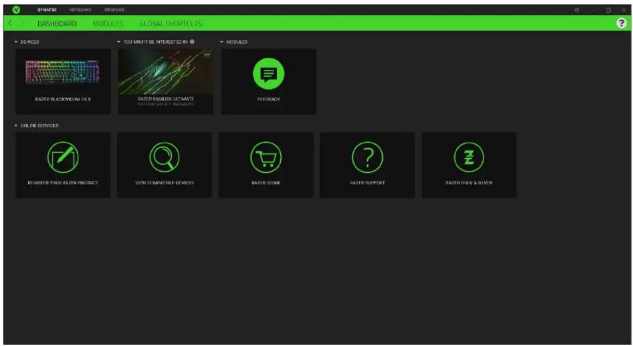
Task: Click the Razer Support label
Action: [x=368, y=183]
